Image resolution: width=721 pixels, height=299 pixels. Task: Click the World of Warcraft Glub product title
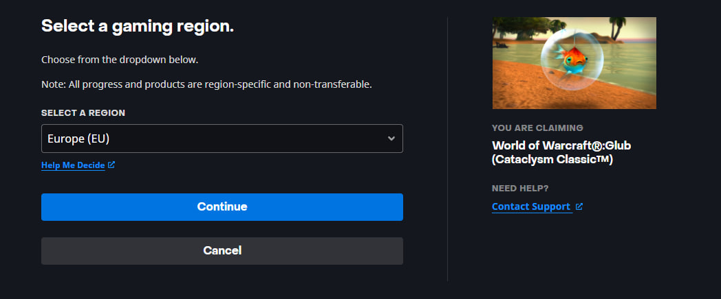tap(561, 152)
